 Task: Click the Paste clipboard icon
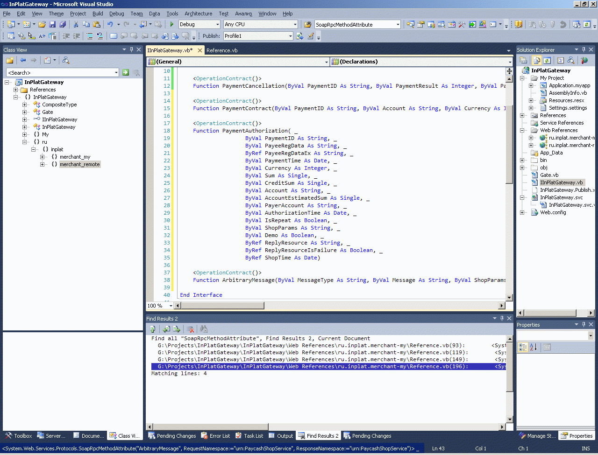click(97, 24)
